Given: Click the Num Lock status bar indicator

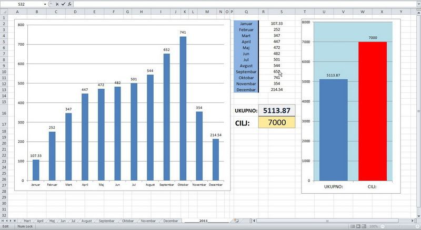Looking at the screenshot, I should pos(25,226).
